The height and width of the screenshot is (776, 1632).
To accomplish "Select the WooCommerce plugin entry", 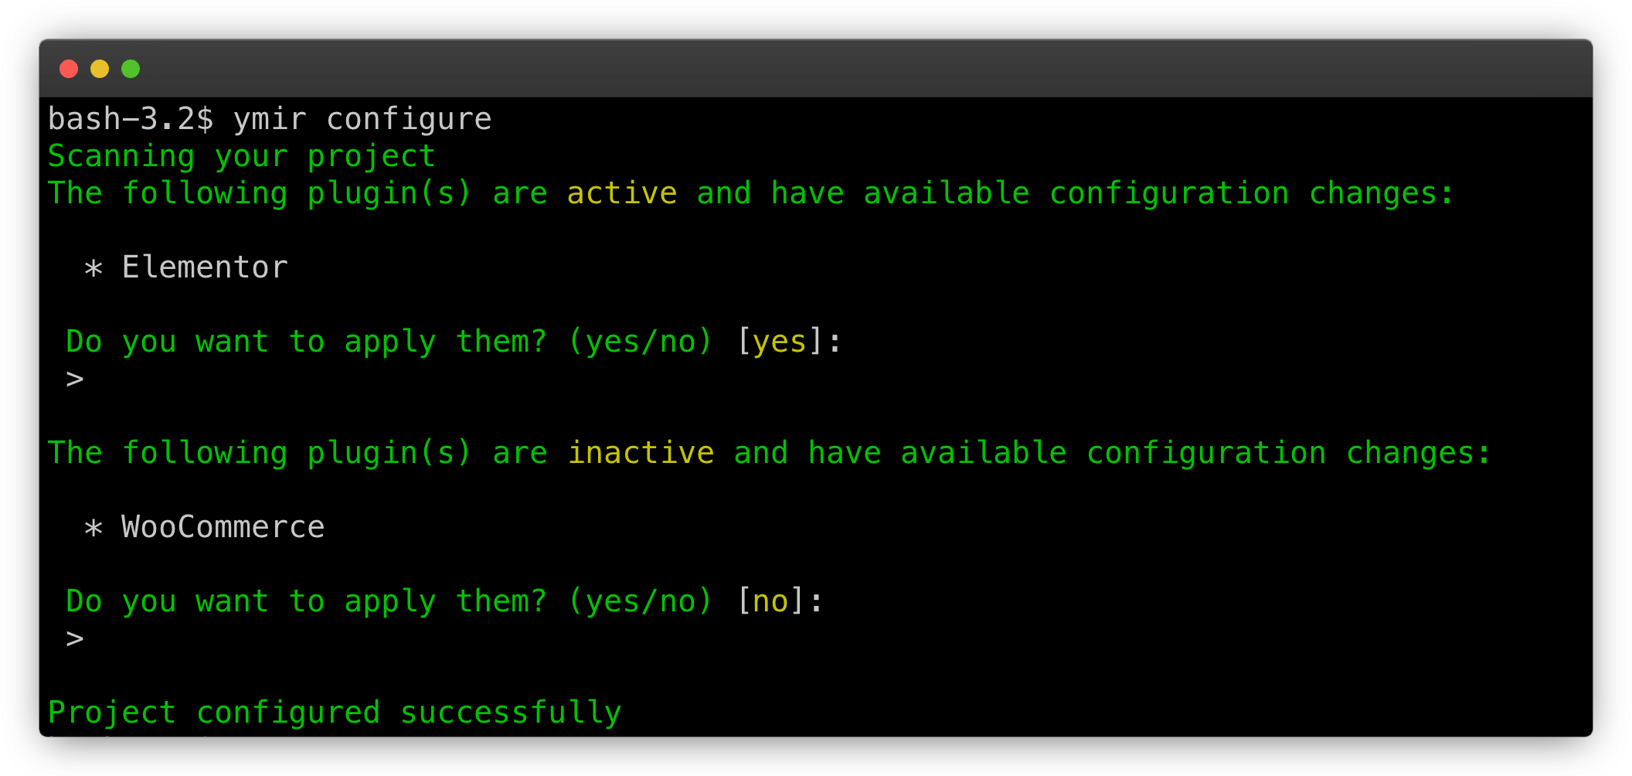I will tap(223, 527).
